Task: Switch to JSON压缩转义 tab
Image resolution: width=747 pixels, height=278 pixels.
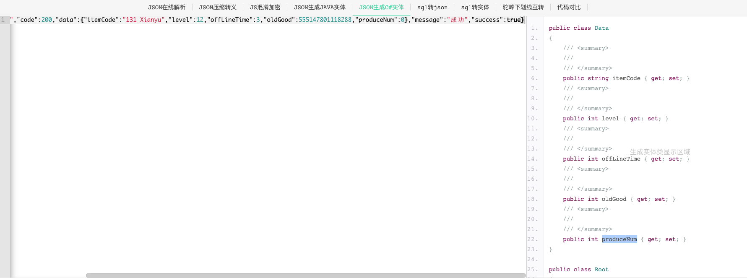Action: point(218,7)
